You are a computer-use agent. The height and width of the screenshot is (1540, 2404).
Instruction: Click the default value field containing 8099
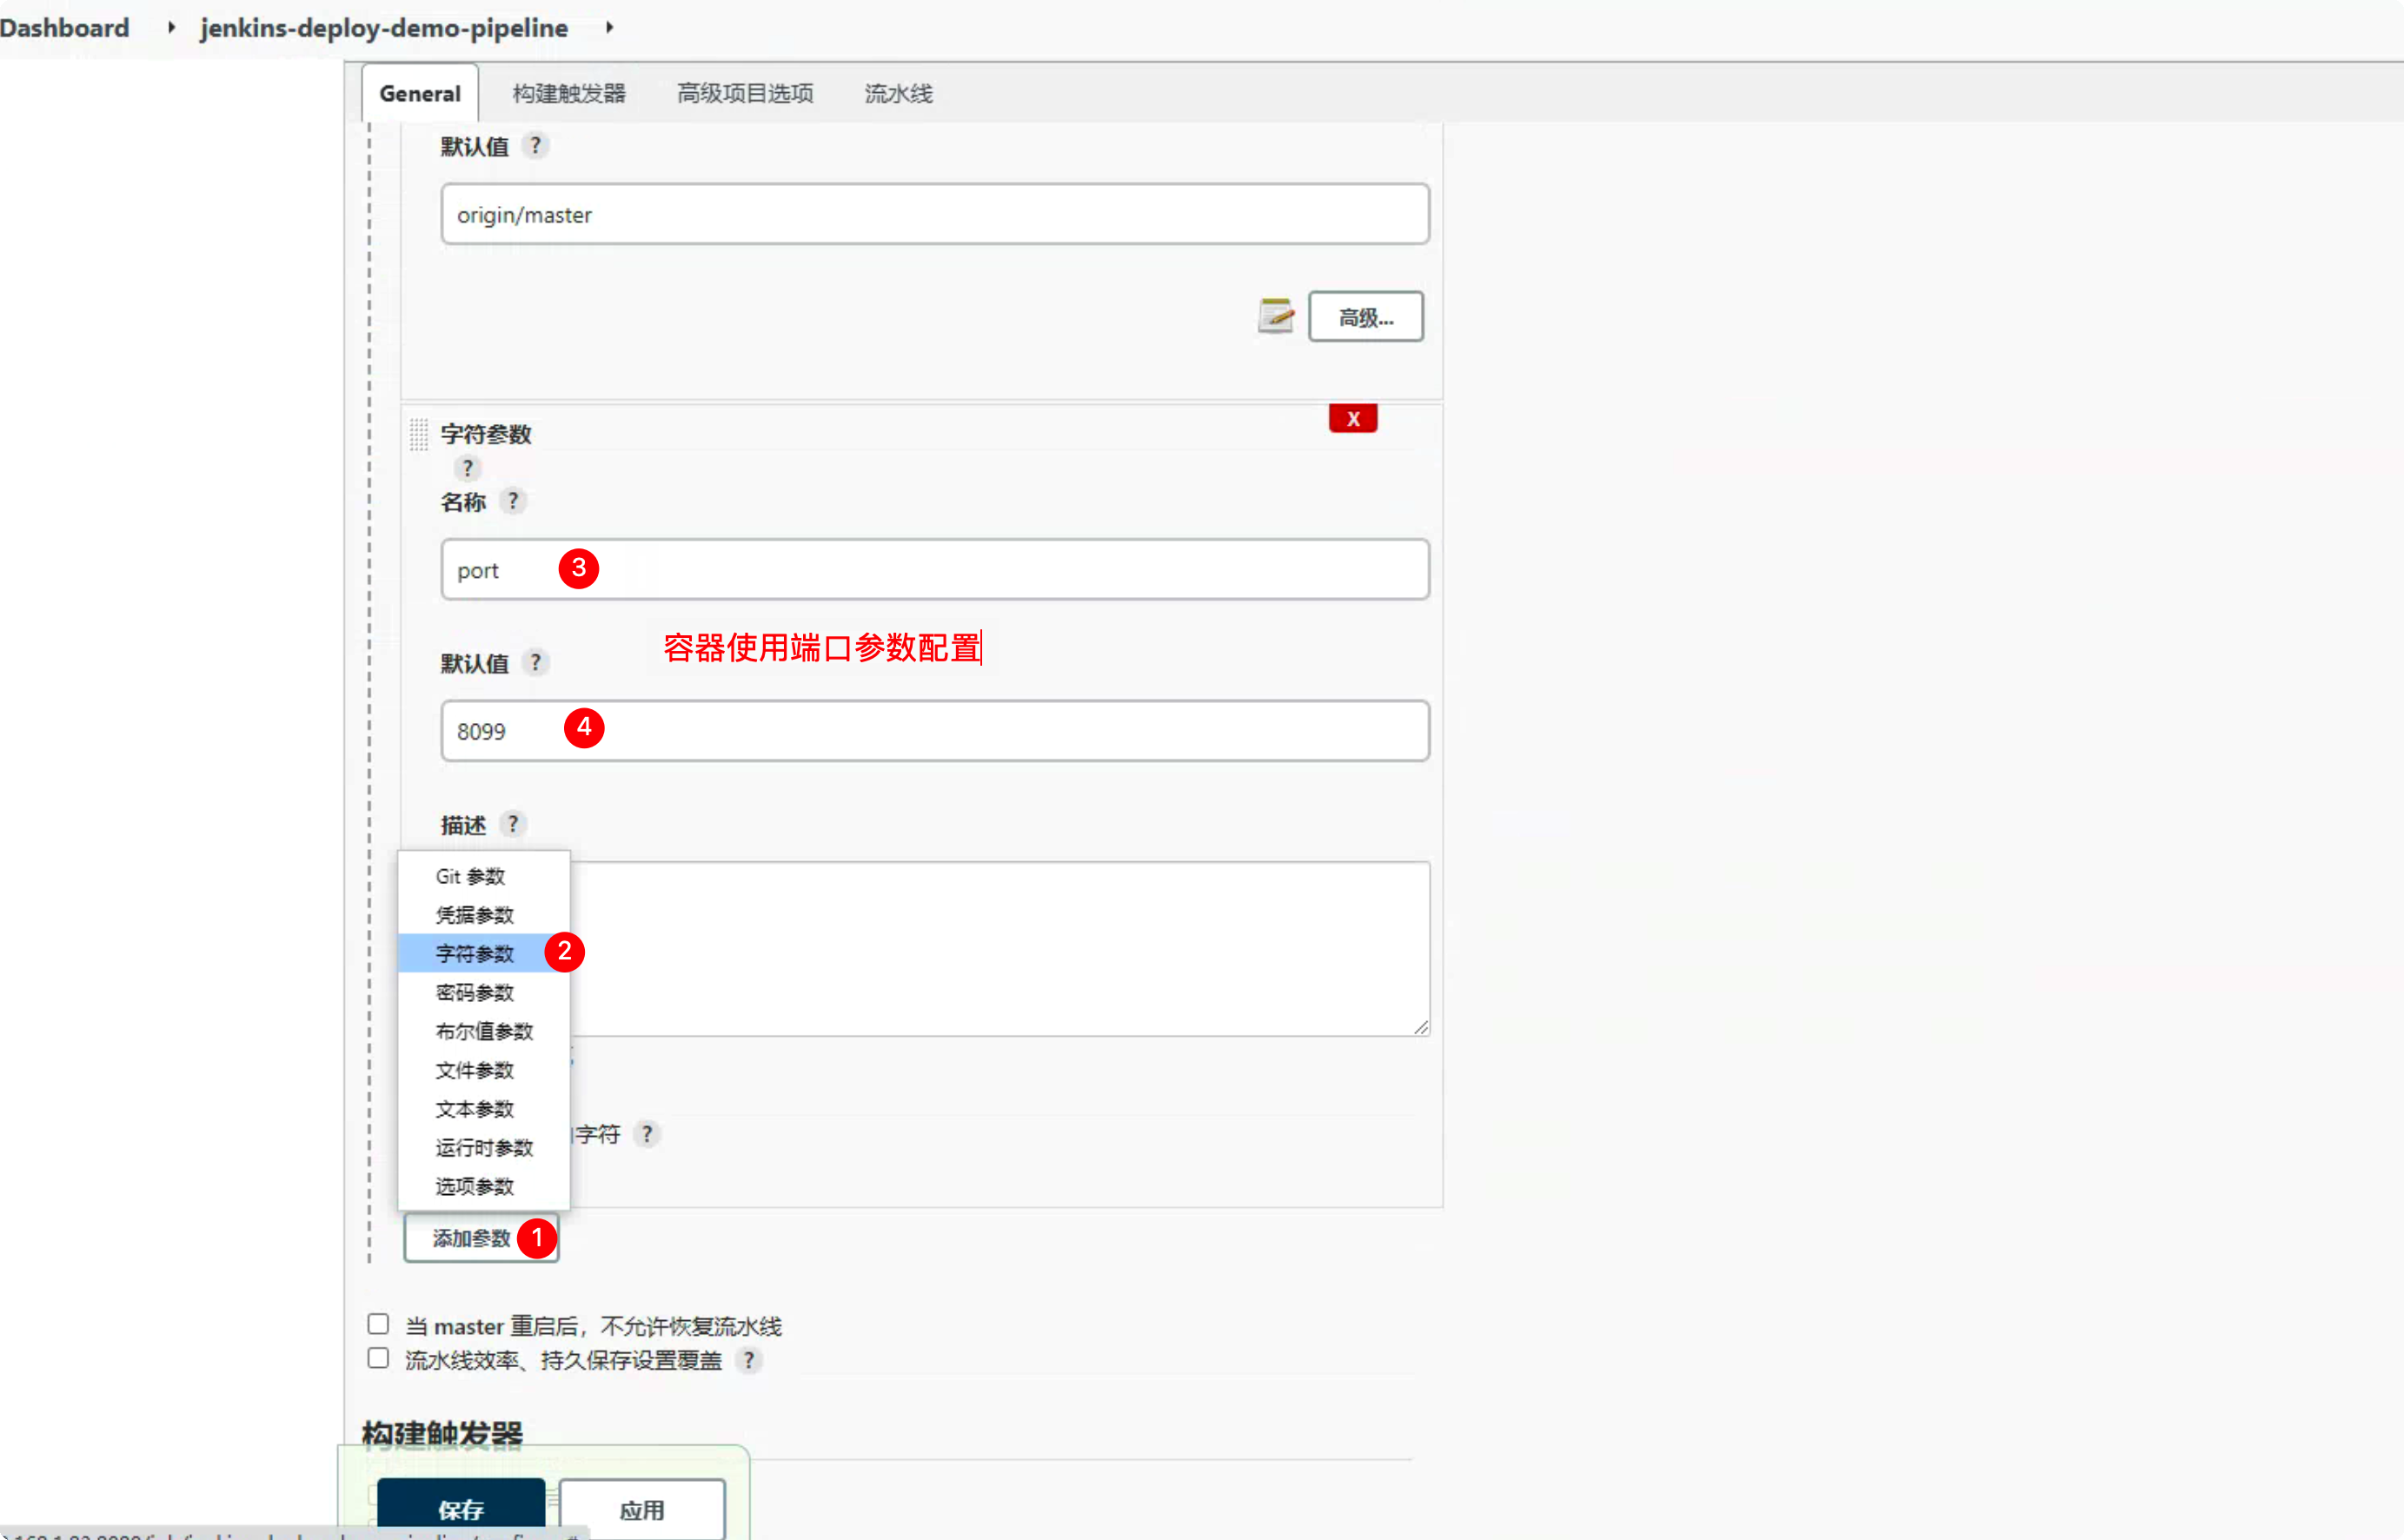click(934, 731)
